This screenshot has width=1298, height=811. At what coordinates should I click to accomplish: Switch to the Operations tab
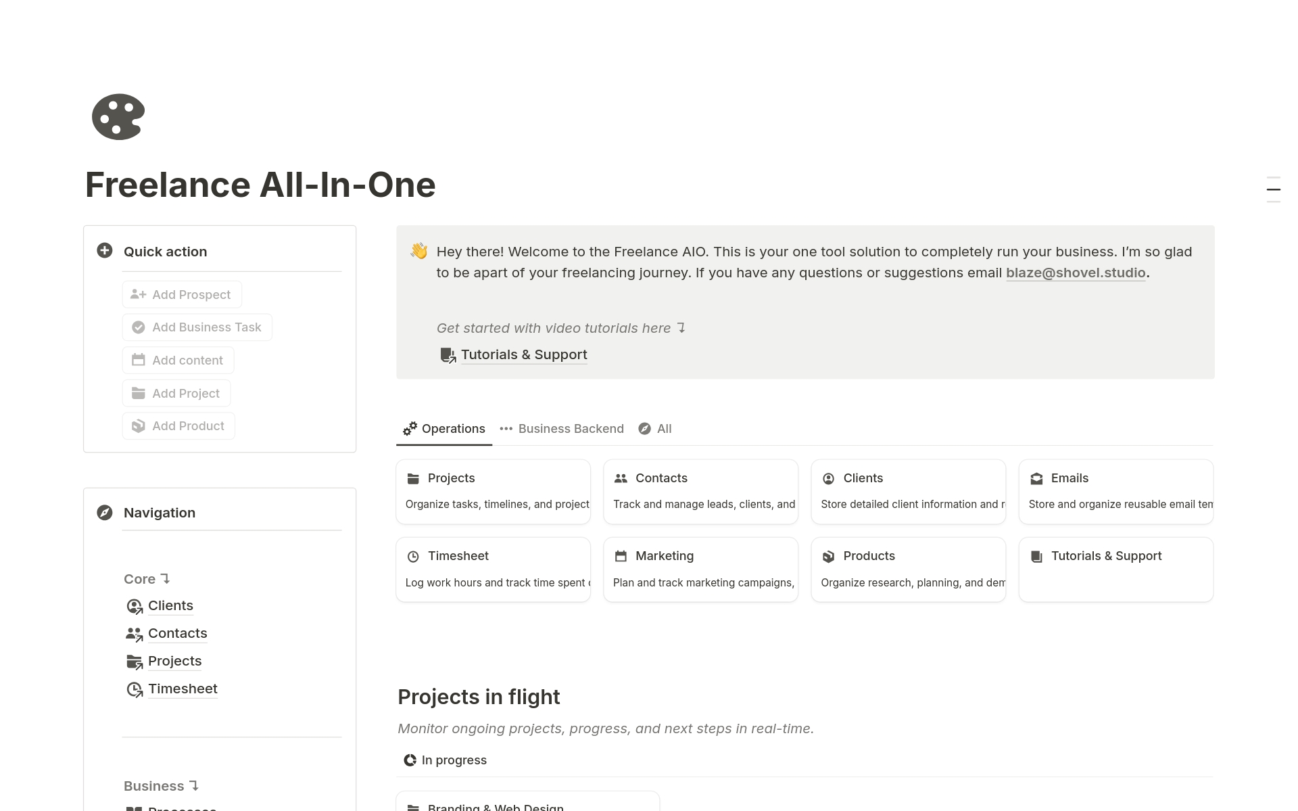tap(444, 429)
